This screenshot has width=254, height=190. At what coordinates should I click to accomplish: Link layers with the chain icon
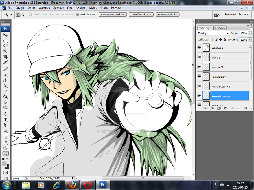205,108
